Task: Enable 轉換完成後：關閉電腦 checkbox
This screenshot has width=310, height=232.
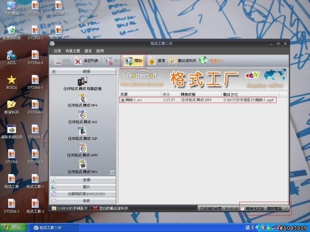Action: [x=243, y=208]
